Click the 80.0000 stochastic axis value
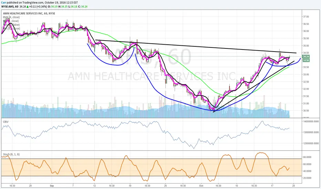The image size is (321, 189). click(307, 157)
